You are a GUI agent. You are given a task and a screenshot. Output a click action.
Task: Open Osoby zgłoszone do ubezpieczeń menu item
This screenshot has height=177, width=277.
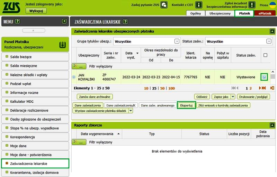tap(35, 119)
